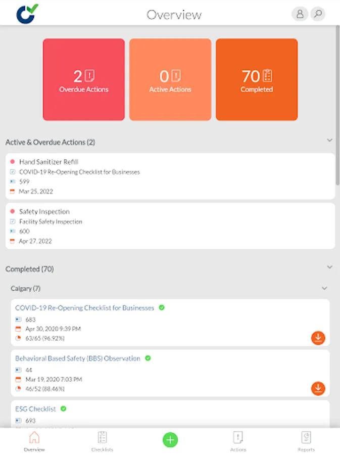Open the user profile icon
This screenshot has height=455, width=340.
click(300, 14)
